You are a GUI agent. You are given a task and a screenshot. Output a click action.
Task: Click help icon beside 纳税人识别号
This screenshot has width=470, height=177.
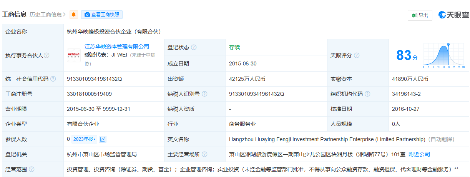[204, 94]
